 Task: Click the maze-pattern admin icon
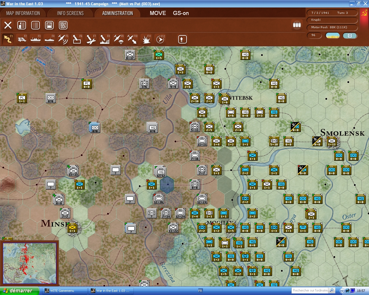tap(63, 25)
